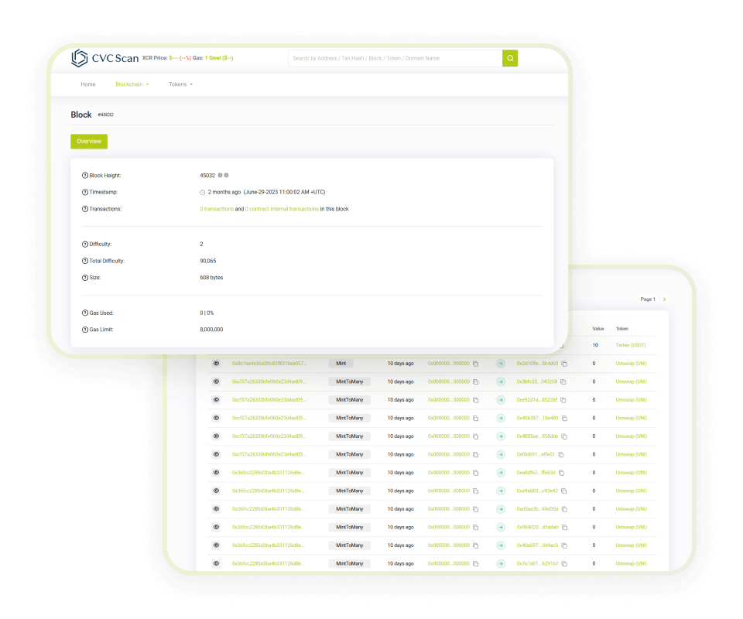Copy the recipient address 0xf0d691...effe01
743x619 pixels.
561,454
